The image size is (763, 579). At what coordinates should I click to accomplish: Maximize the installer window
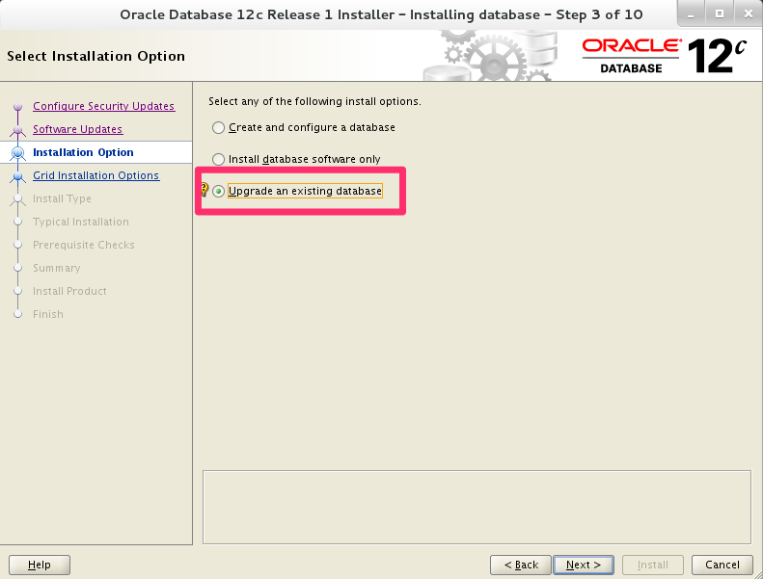pyautogui.click(x=720, y=14)
